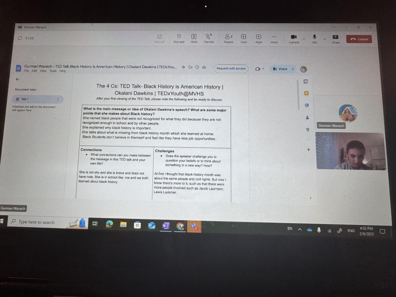Open the Help menu in Docs
396x297 pixels.
(62, 71)
